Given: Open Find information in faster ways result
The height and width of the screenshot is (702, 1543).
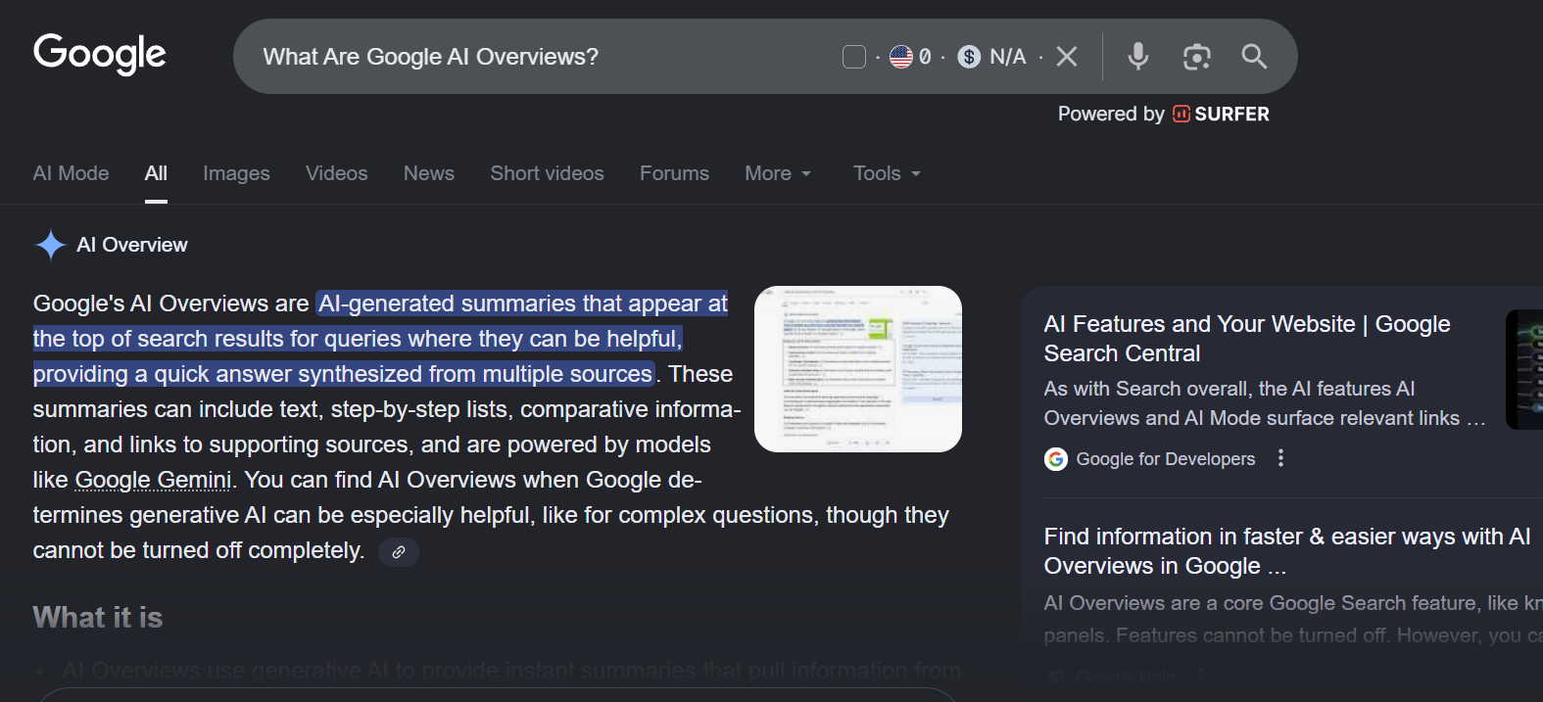Looking at the screenshot, I should tap(1287, 551).
